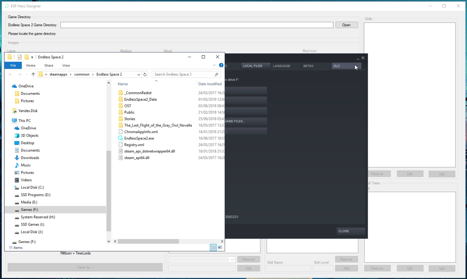Click the 3D Objects cube icon

tap(17, 136)
